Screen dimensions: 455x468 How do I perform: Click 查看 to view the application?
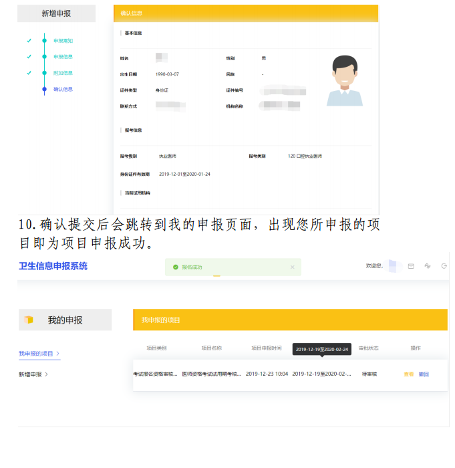[408, 374]
